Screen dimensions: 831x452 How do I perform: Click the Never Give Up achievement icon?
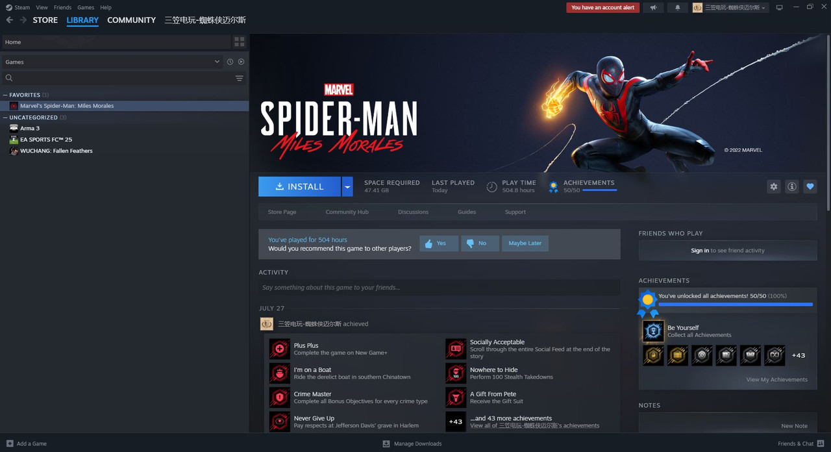pyautogui.click(x=280, y=421)
